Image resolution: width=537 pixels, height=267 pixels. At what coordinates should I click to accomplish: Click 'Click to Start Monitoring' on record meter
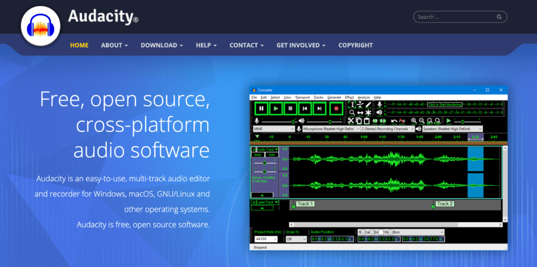(x=445, y=105)
